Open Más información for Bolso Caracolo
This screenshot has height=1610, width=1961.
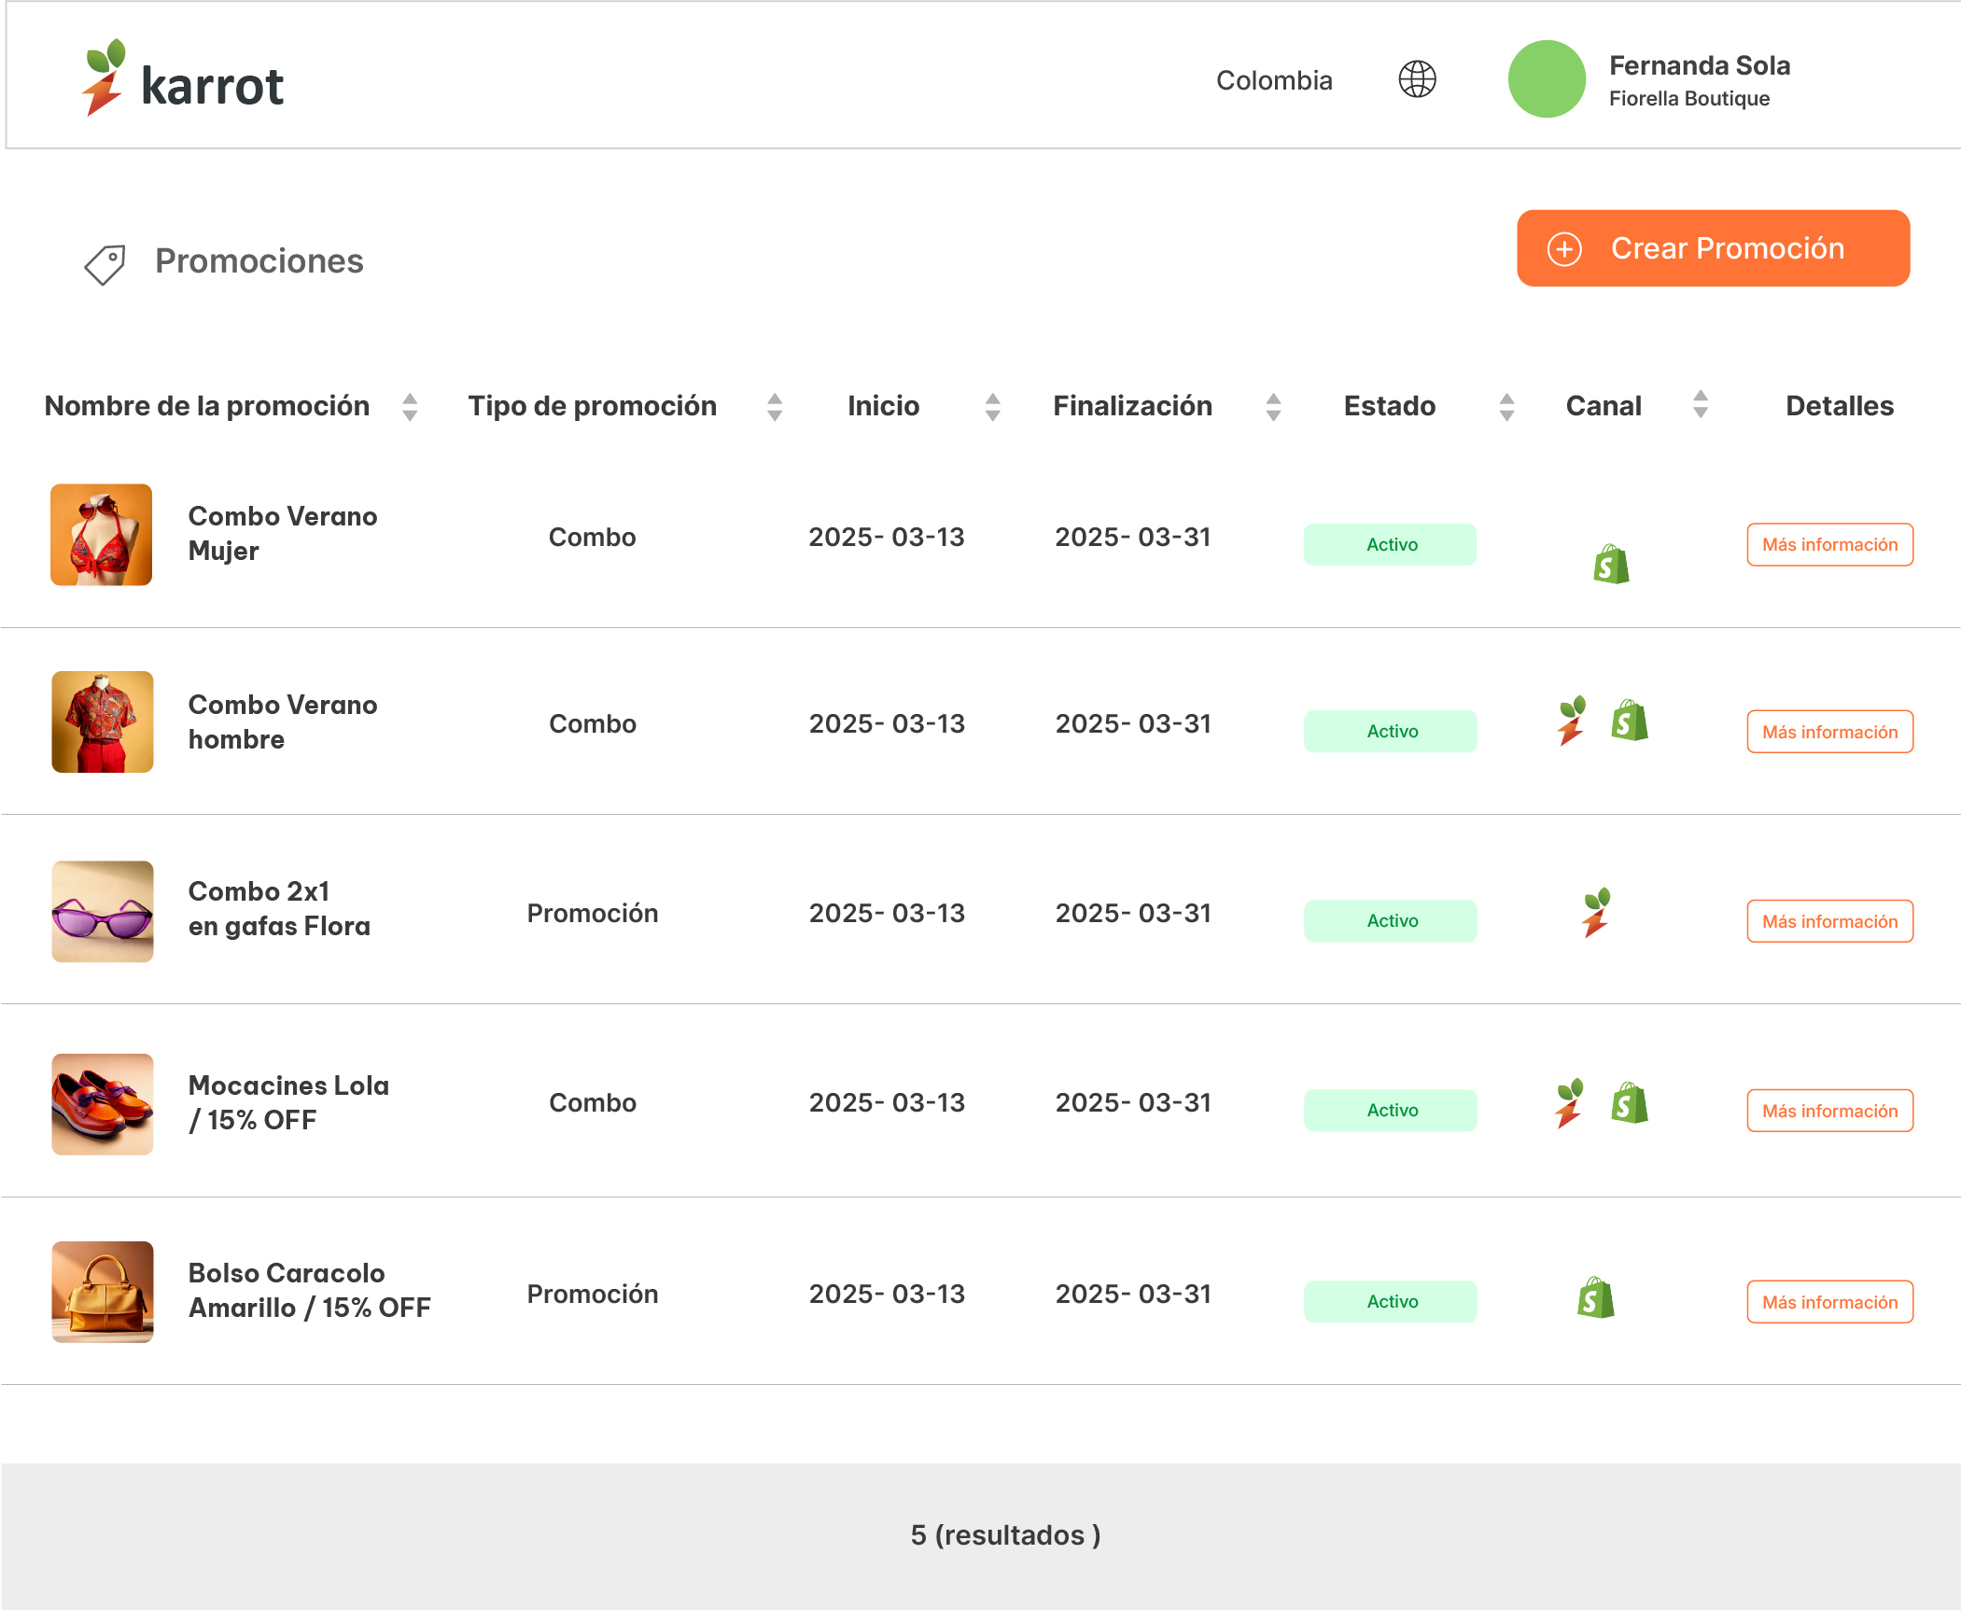point(1829,1302)
